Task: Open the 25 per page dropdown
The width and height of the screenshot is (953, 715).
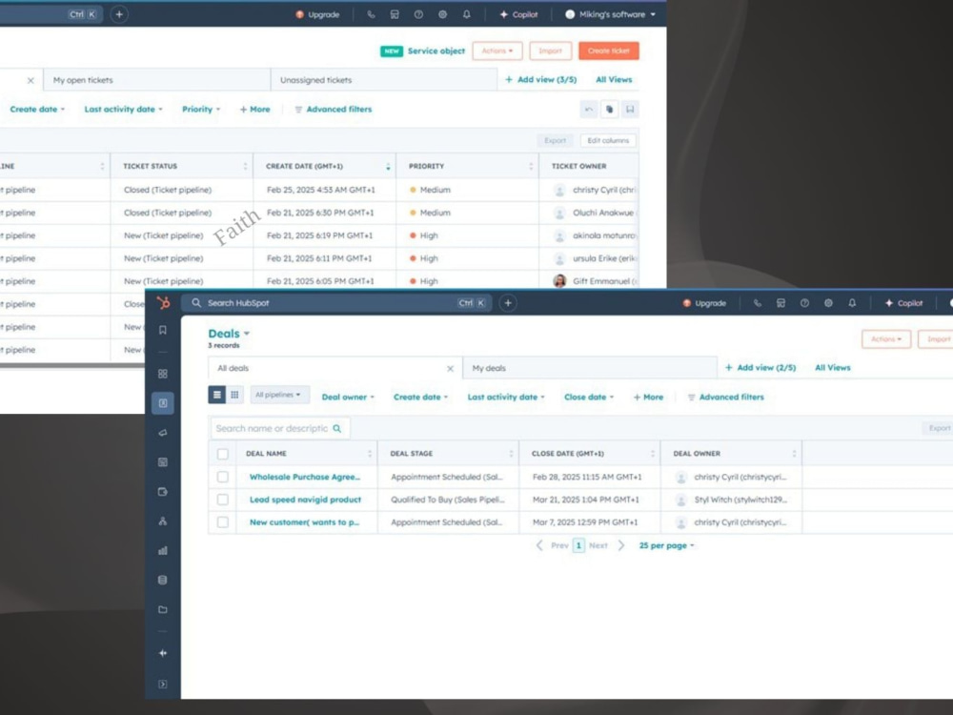Action: point(667,545)
